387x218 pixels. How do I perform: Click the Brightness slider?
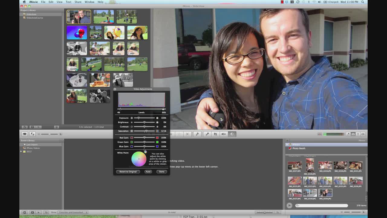click(144, 122)
